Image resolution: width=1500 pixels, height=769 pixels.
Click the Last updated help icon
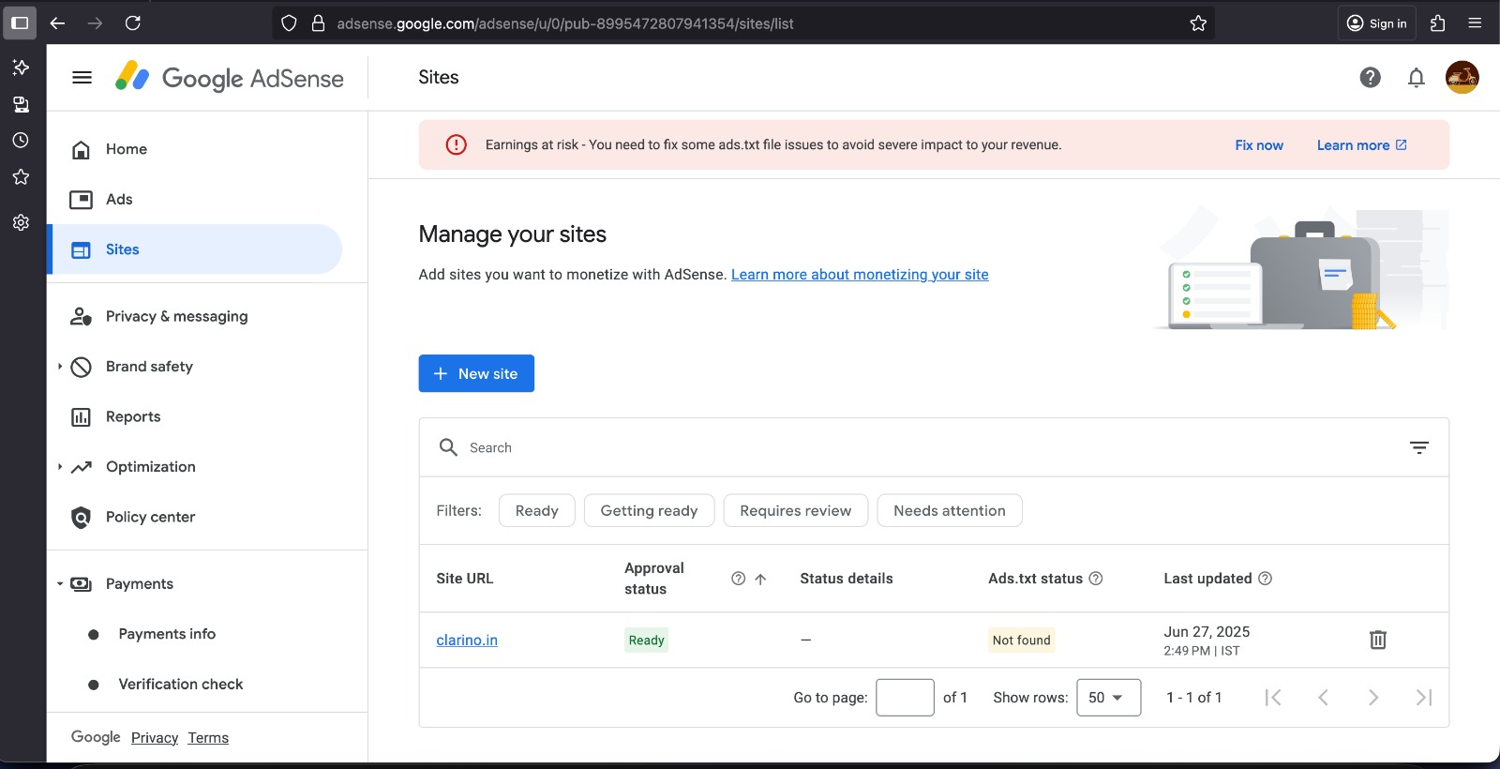pyautogui.click(x=1265, y=579)
